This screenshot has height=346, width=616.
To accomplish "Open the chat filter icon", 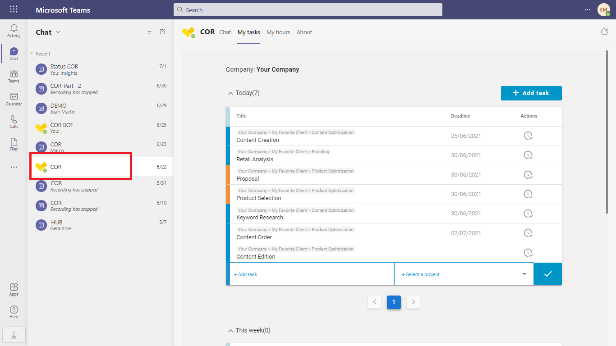I will pyautogui.click(x=149, y=32).
